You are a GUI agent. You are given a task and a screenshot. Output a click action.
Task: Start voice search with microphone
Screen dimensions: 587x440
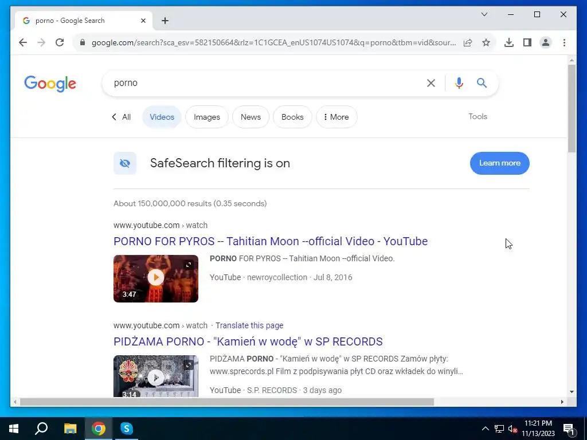click(x=459, y=83)
